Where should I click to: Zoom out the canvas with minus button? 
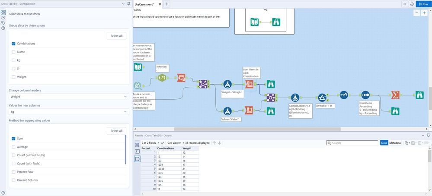pyautogui.click(x=416, y=13)
